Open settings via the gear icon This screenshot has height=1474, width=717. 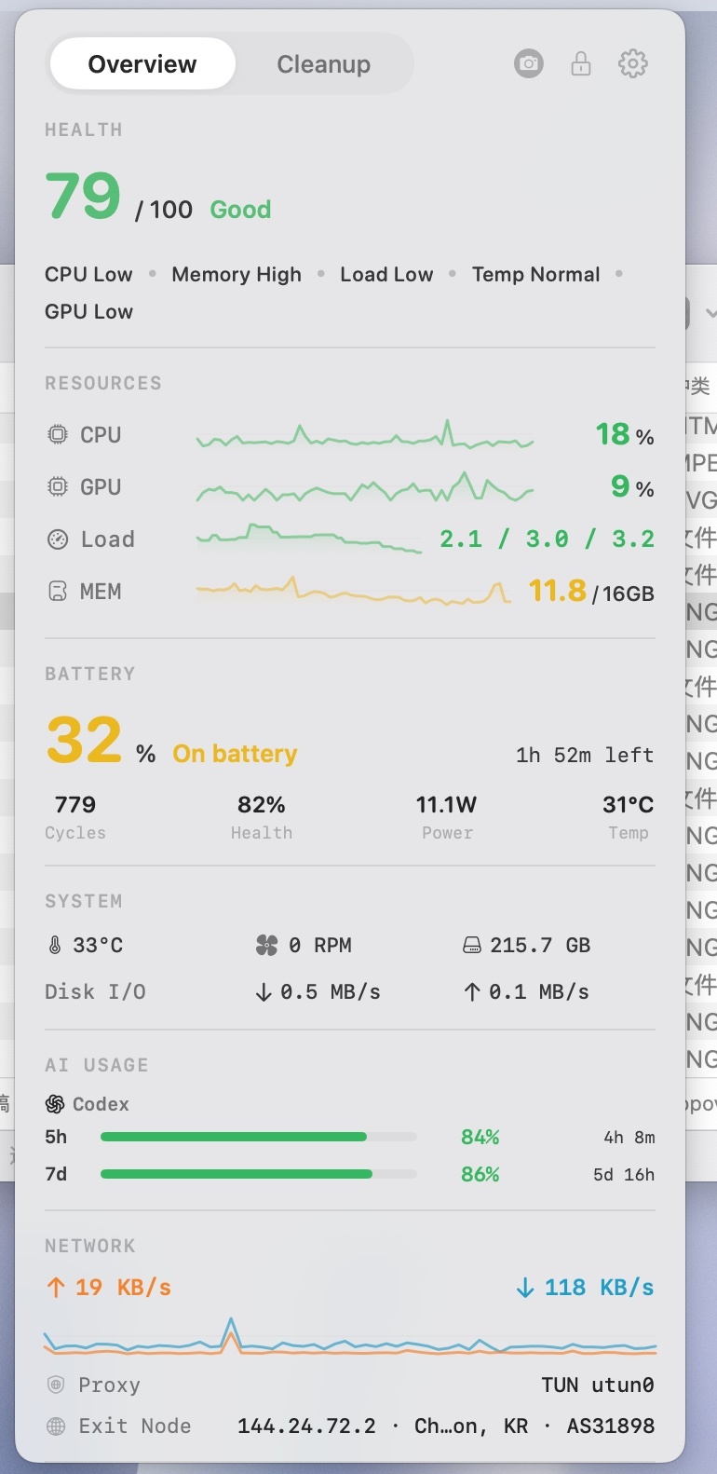pos(633,63)
